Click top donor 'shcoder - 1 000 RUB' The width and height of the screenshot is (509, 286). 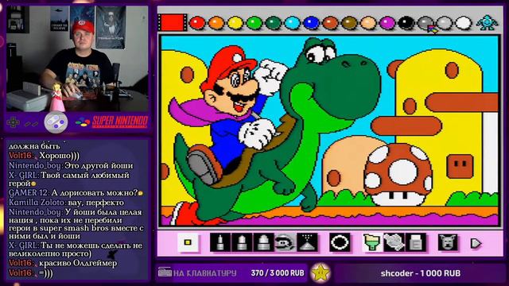(x=421, y=273)
